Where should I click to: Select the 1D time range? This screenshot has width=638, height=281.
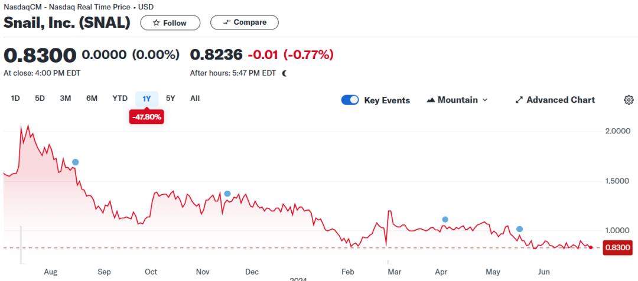coord(15,99)
